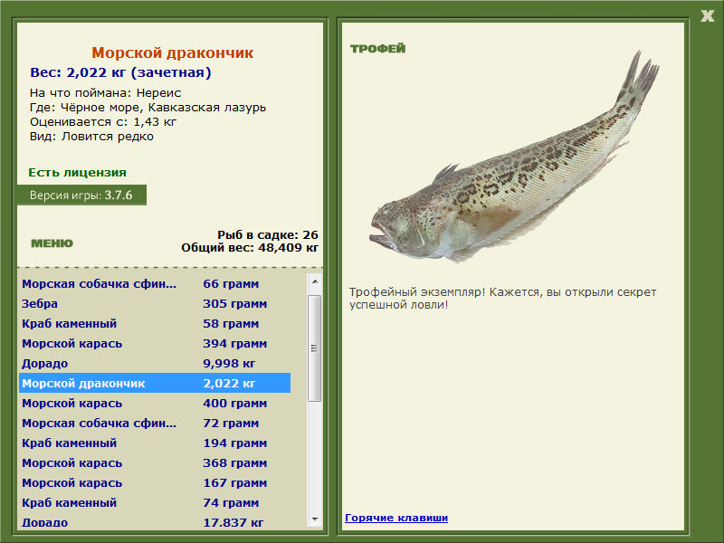Select the Краб каменный 74 грамм row
This screenshot has width=724, height=543.
[155, 502]
